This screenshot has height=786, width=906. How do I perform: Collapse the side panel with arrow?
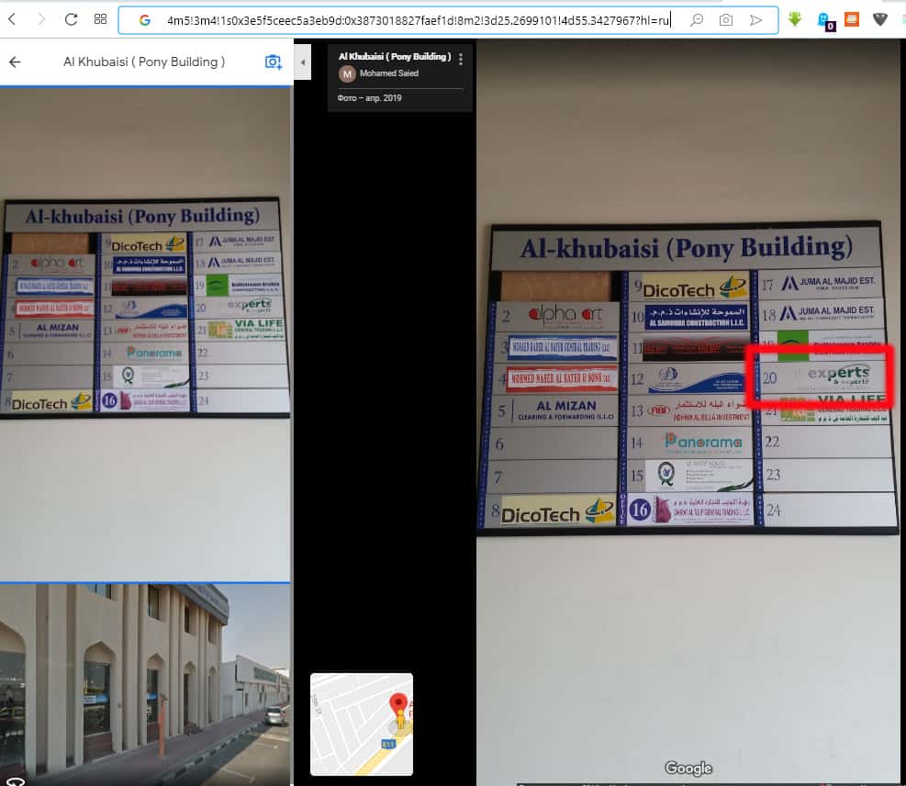point(303,62)
